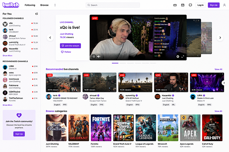This screenshot has height=152, width=229.
Task: Click the Search input field
Action: click(x=112, y=5)
